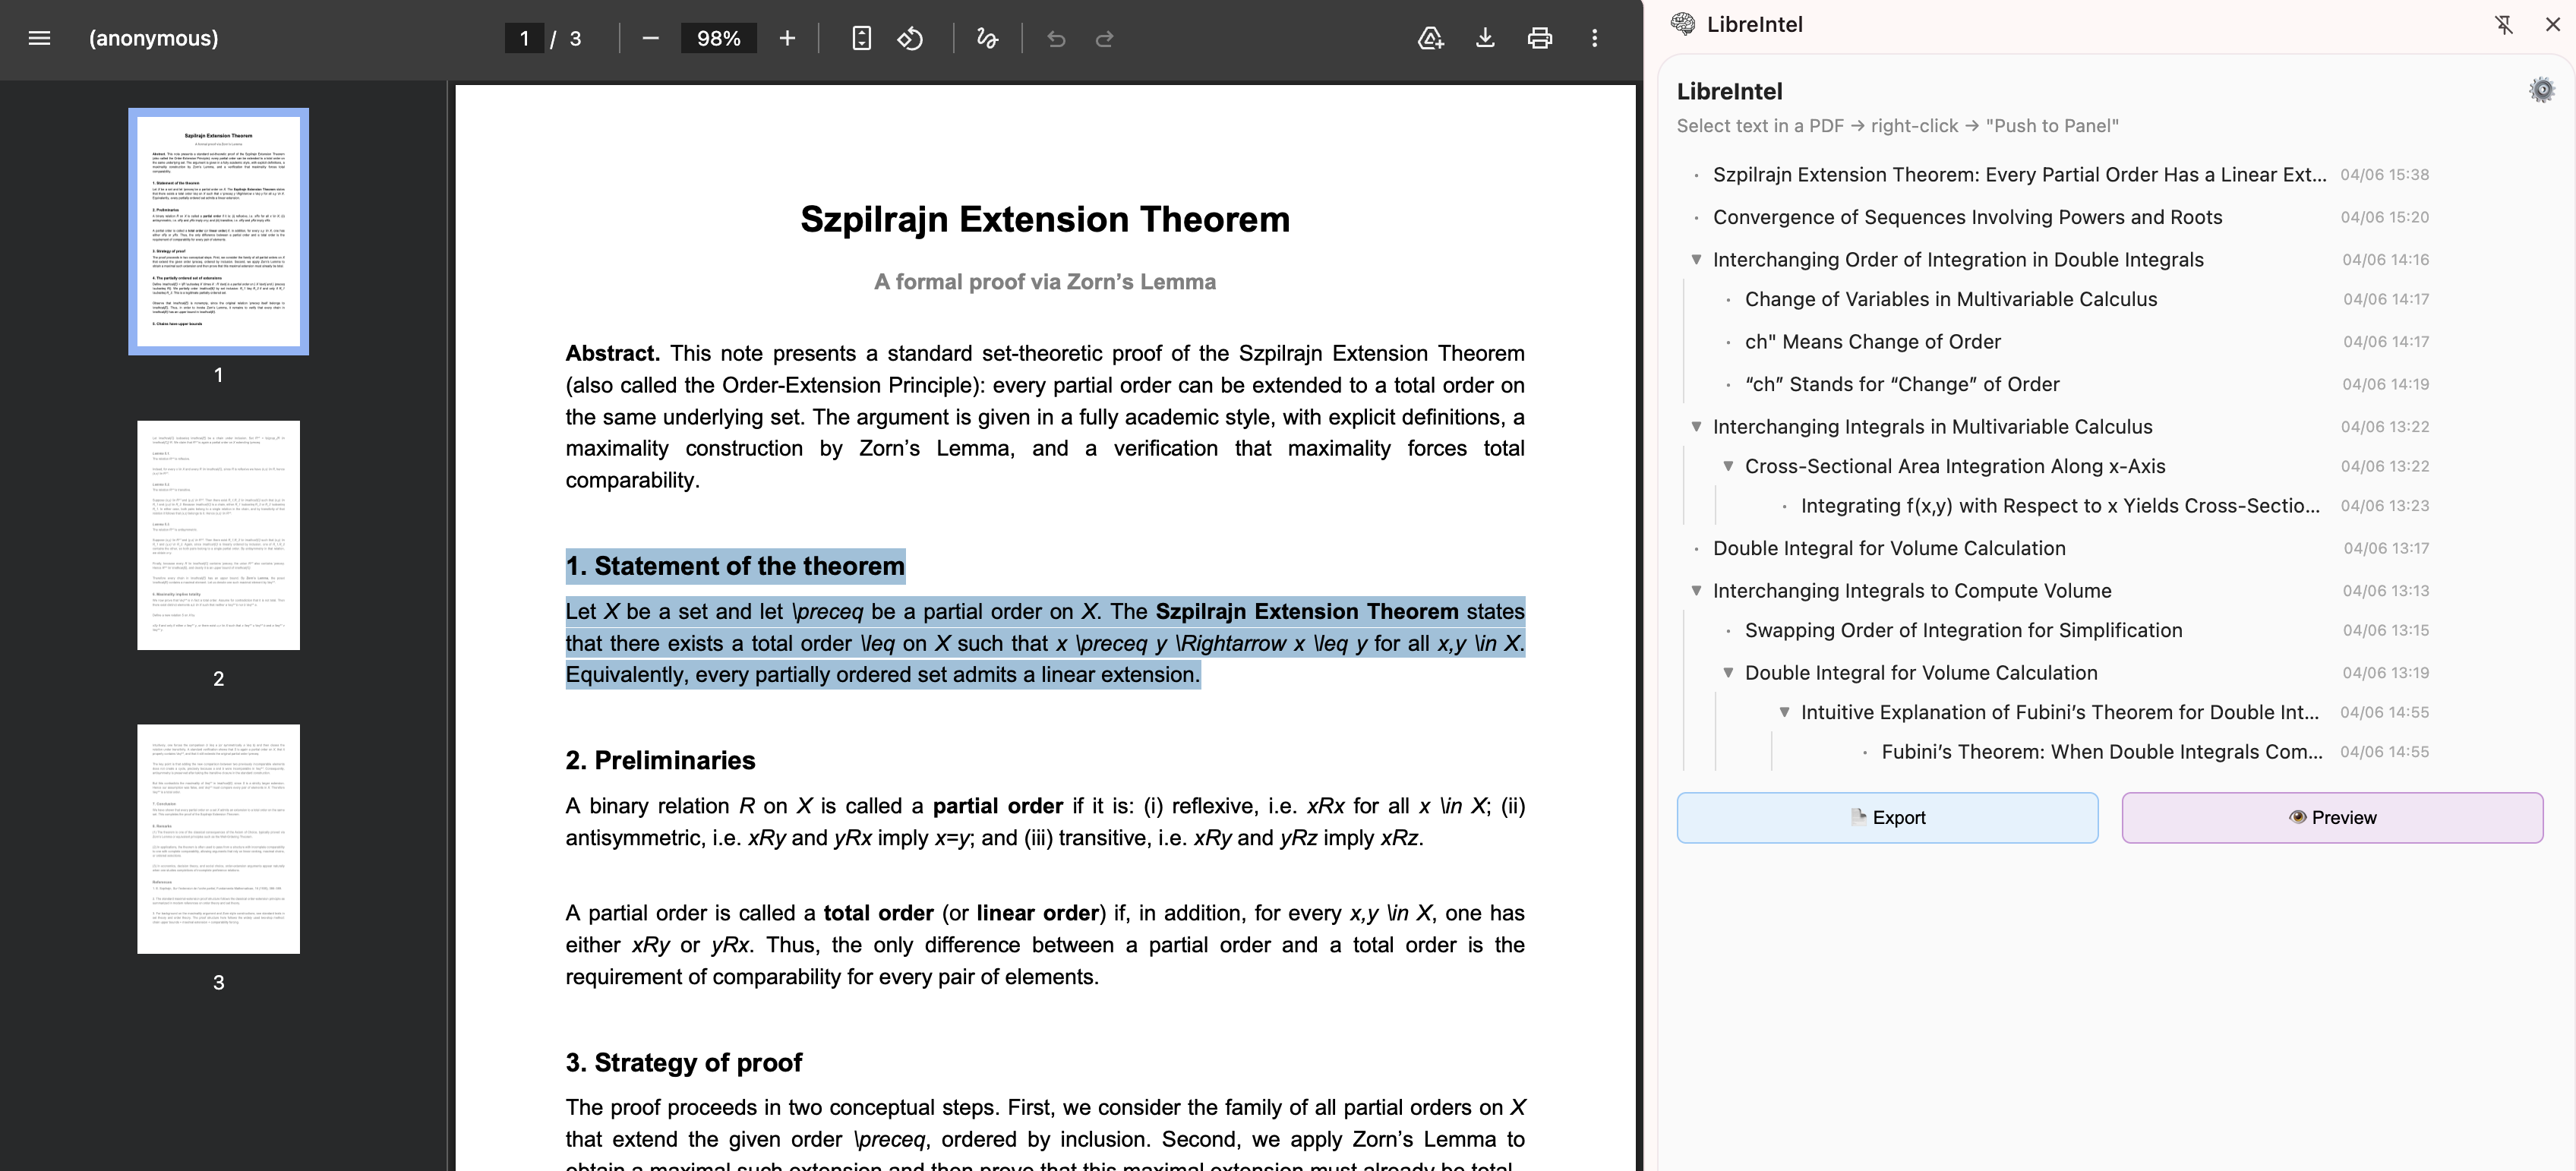The height and width of the screenshot is (1171, 2576).
Task: Collapse 'Interchanging Order of Integration in Double Integrals'
Action: click(x=1697, y=258)
